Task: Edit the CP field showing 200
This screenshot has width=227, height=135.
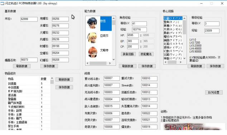Action: point(133,47)
